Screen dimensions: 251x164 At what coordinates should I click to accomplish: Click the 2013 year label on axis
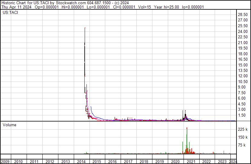[x=65, y=162]
